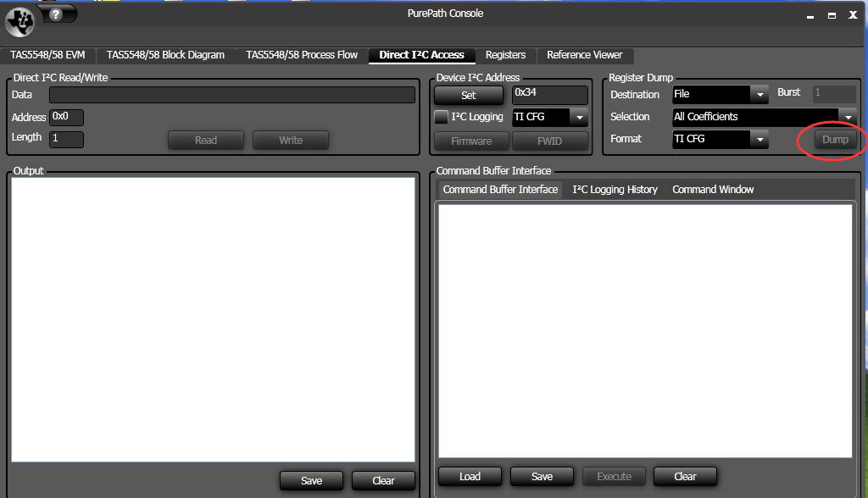Click the Write button
Screen dimensions: 868x498
click(291, 141)
